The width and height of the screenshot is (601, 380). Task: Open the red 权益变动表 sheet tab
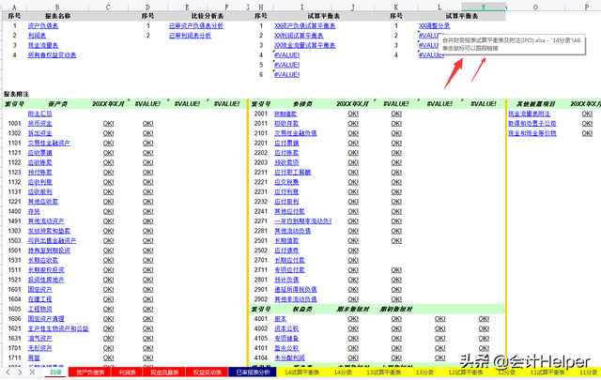click(x=207, y=372)
